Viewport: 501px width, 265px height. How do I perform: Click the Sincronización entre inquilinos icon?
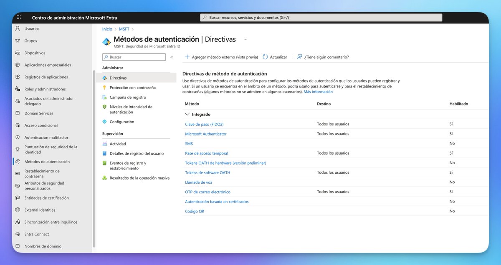coord(18,222)
